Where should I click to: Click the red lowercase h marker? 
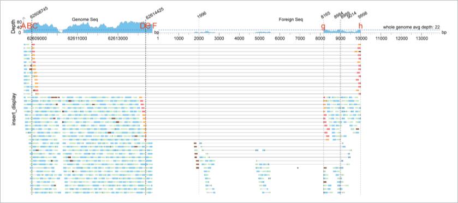(360, 26)
